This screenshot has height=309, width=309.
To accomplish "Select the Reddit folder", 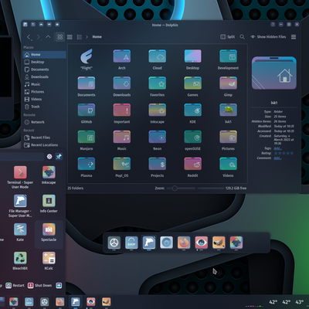I will [192, 167].
